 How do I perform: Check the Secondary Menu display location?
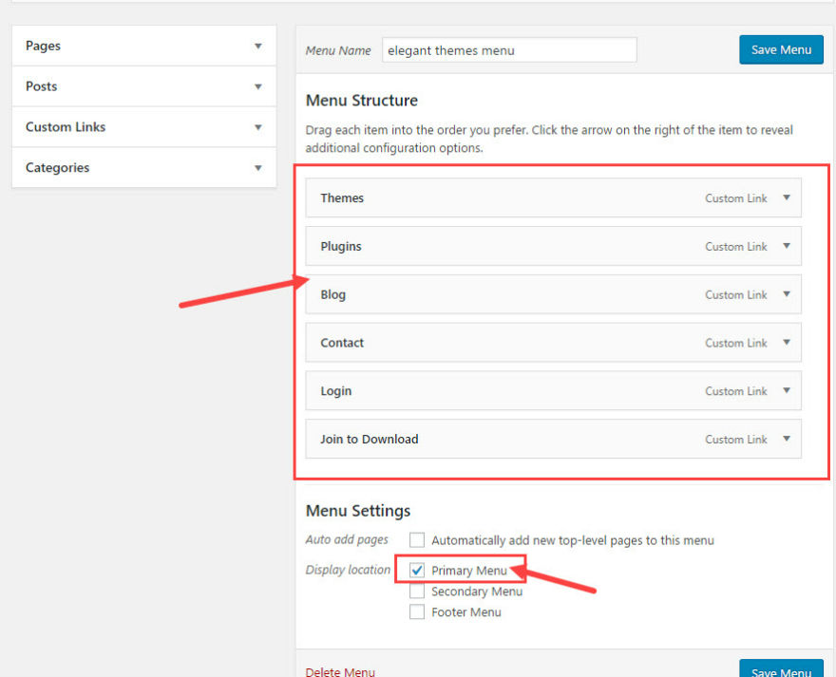click(417, 592)
